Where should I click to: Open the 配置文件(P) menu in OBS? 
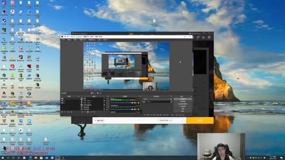click(x=83, y=40)
